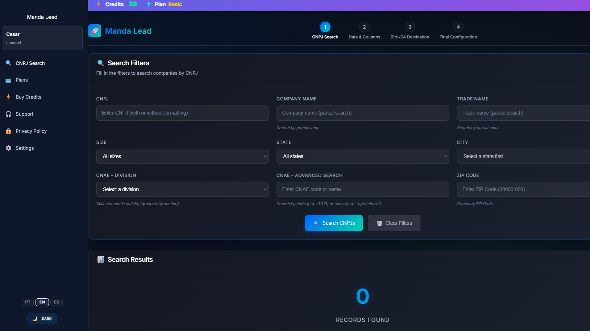The width and height of the screenshot is (590, 331).
Task: Click the card icon next to Plans
Action: (8, 80)
